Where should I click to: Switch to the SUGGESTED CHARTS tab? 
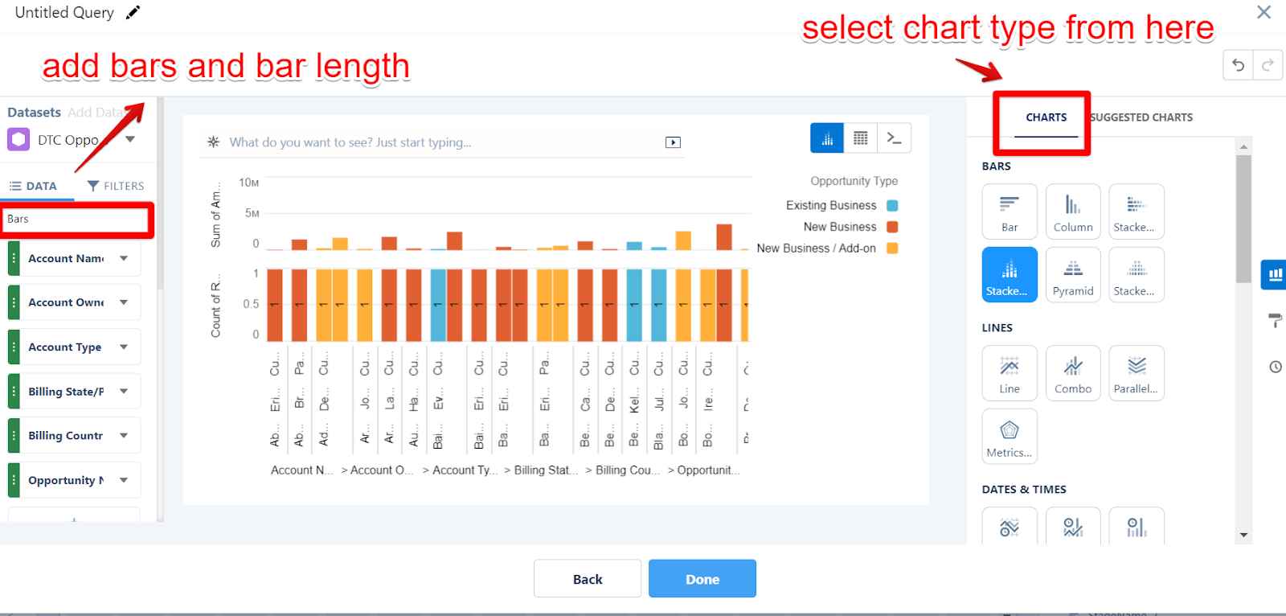pyautogui.click(x=1140, y=117)
